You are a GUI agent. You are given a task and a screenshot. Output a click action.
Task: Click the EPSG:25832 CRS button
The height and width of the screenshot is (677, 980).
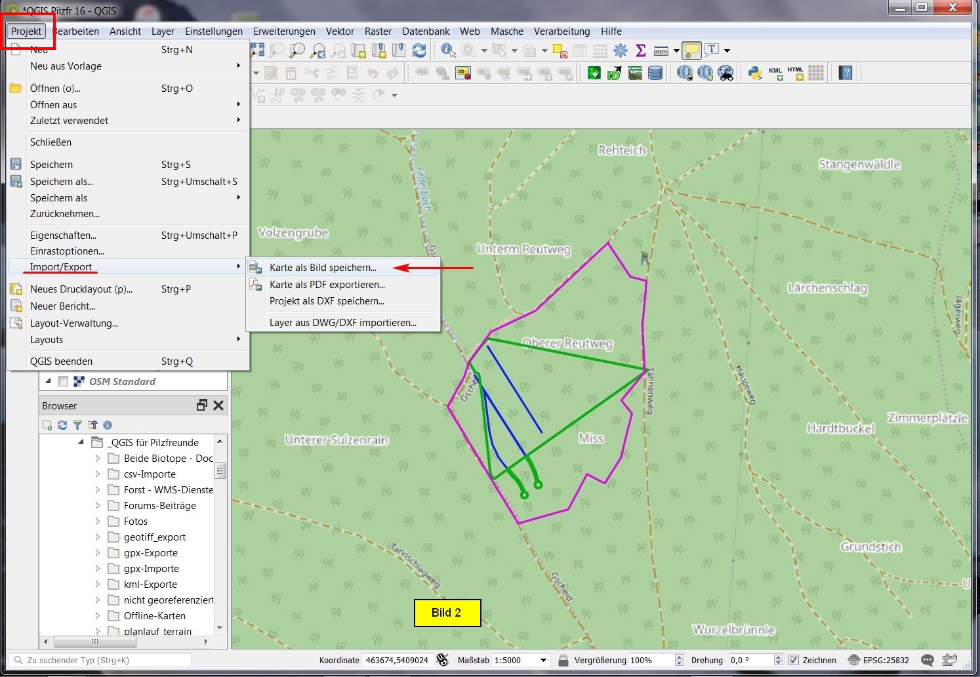coord(878,660)
